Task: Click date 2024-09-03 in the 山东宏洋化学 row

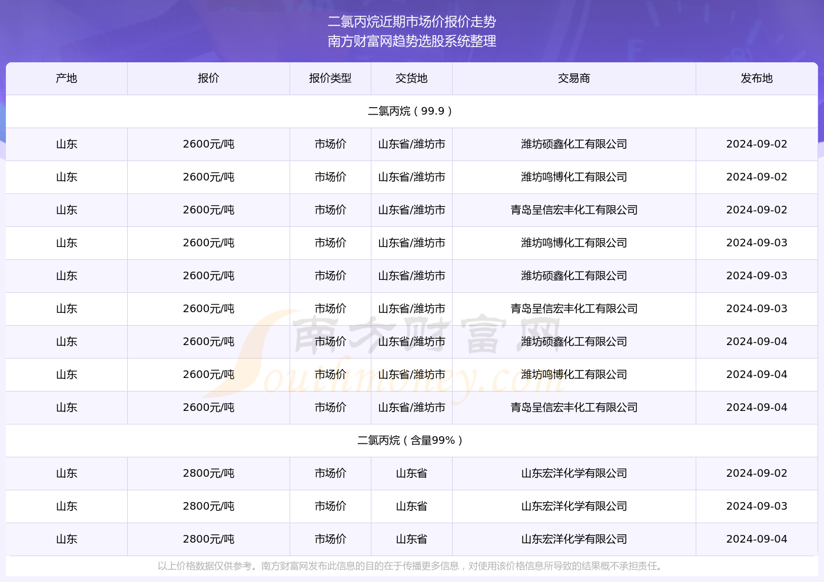Action: click(757, 506)
